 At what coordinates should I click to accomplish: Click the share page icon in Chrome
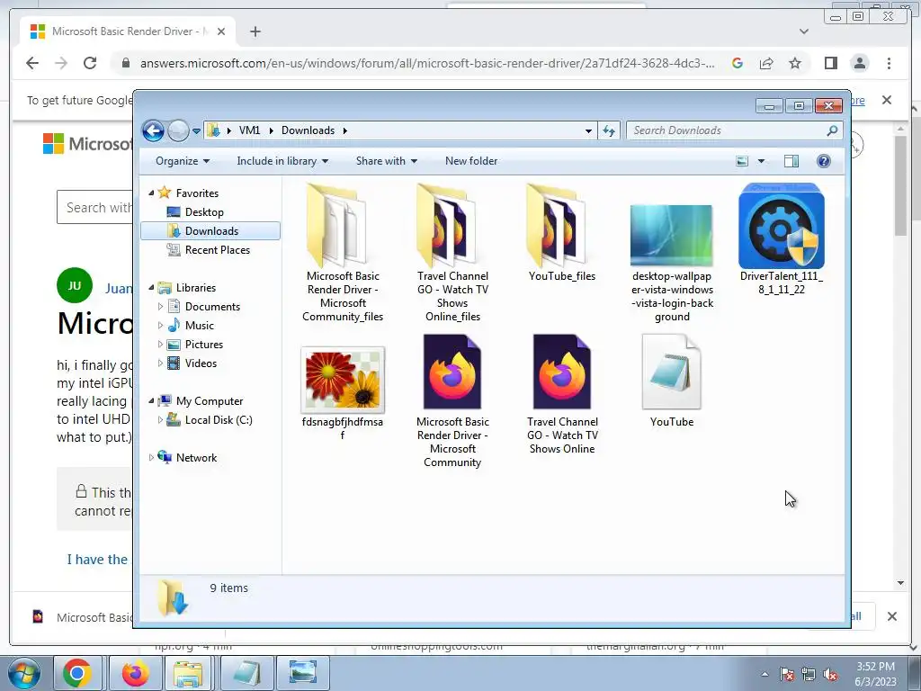766,63
